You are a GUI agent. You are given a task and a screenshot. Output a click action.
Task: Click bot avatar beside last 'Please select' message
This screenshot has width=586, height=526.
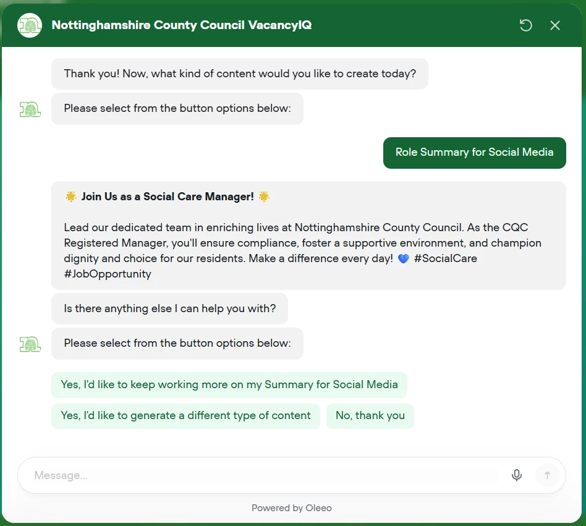coord(30,344)
